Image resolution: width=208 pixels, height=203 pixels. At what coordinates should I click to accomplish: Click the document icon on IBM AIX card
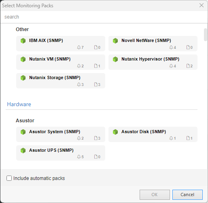pos(96,47)
